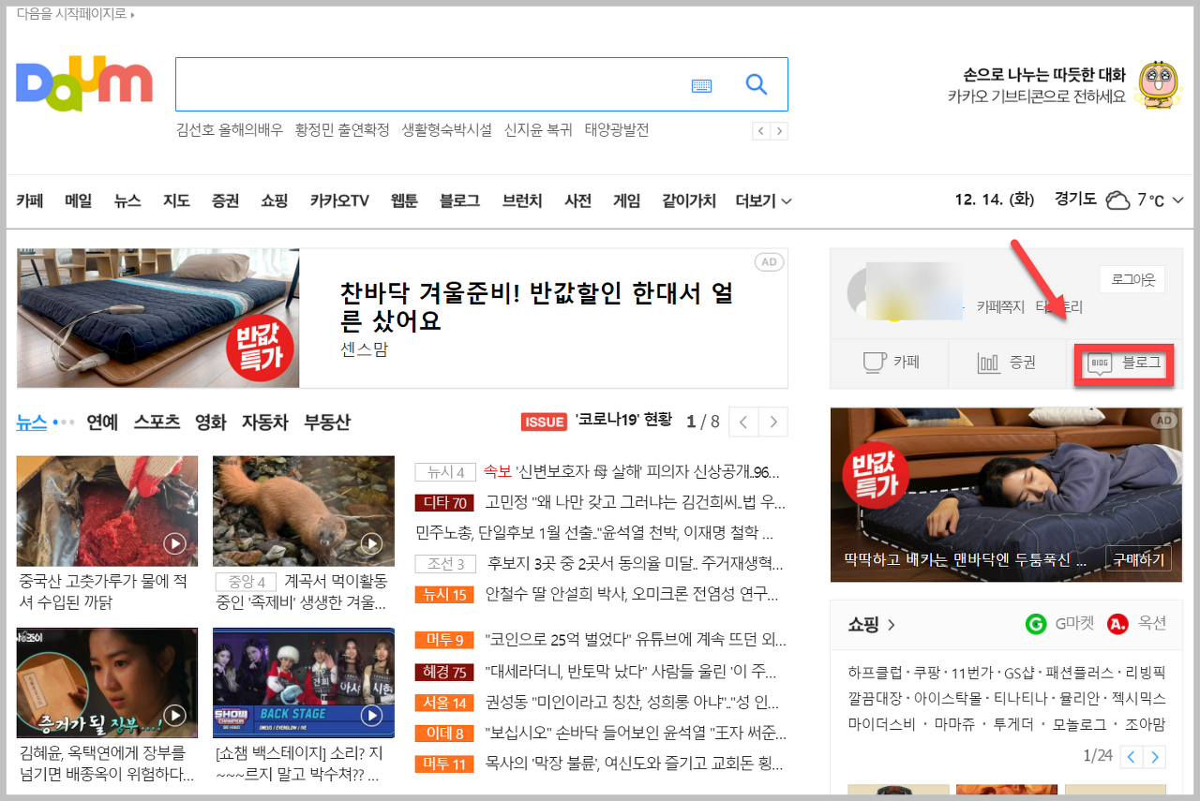Open the '코로나19' 현황 link
The image size is (1200, 801).
[623, 420]
